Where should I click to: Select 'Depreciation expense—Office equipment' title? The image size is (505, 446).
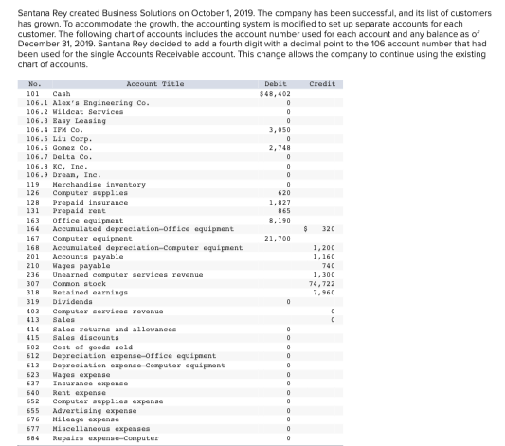click(x=135, y=356)
